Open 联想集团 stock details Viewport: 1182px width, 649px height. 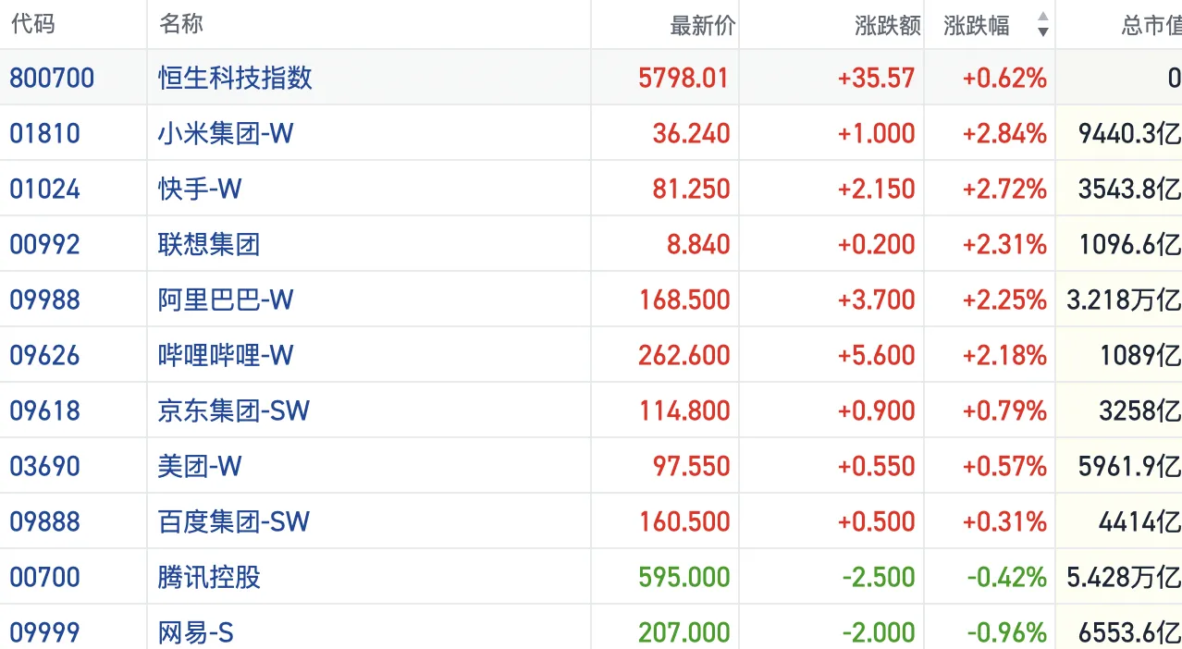click(x=209, y=244)
